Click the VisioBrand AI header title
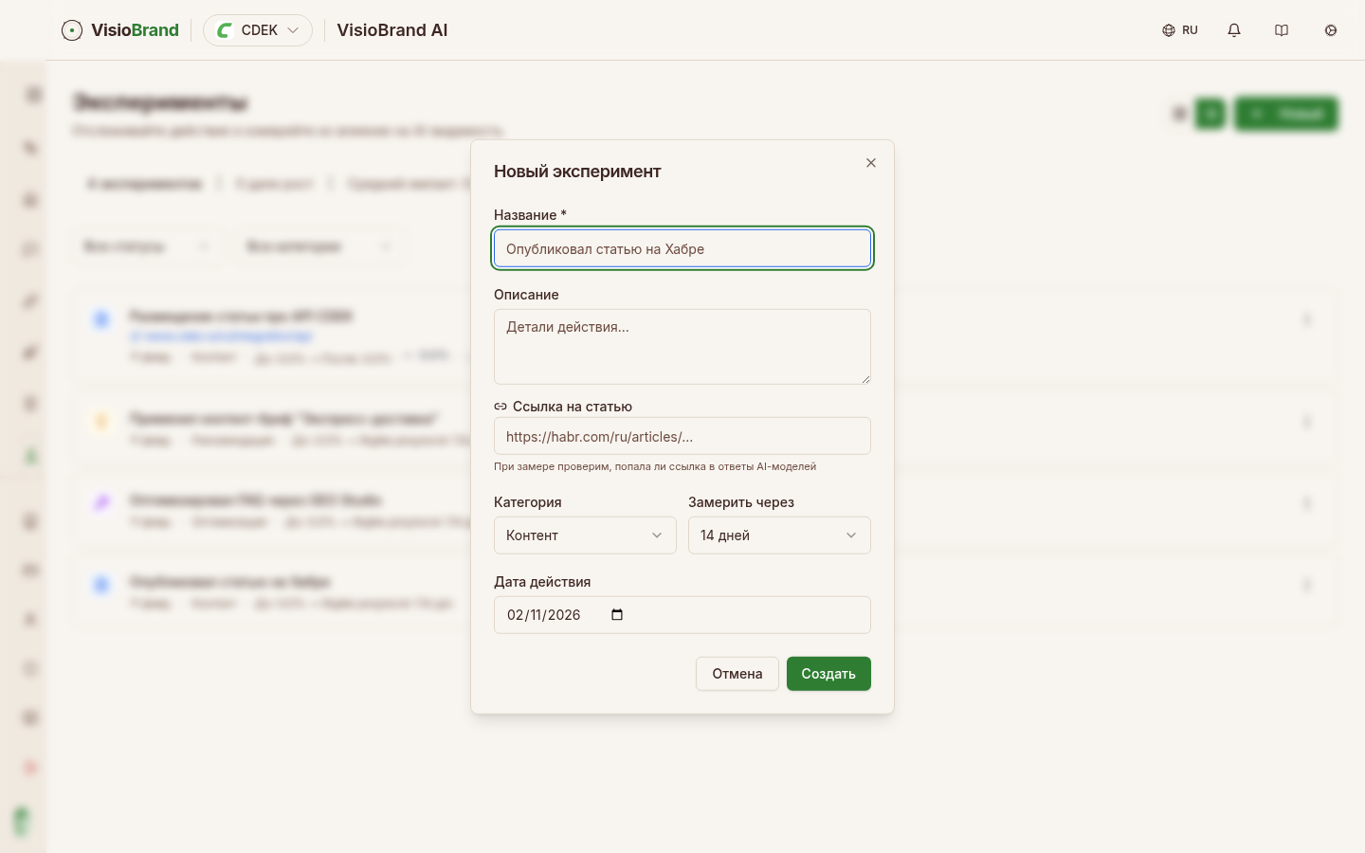This screenshot has height=853, width=1365. (392, 30)
